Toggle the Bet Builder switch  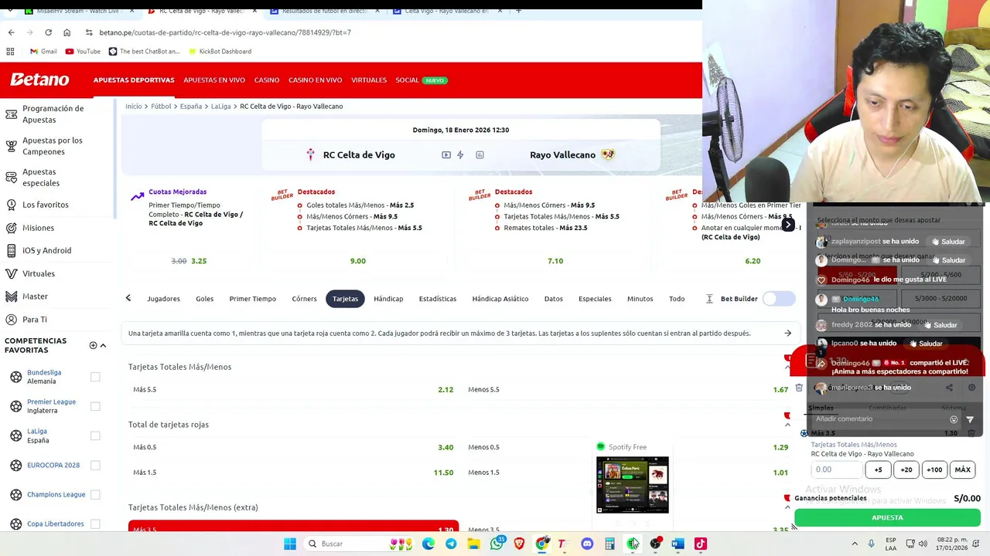[779, 299]
